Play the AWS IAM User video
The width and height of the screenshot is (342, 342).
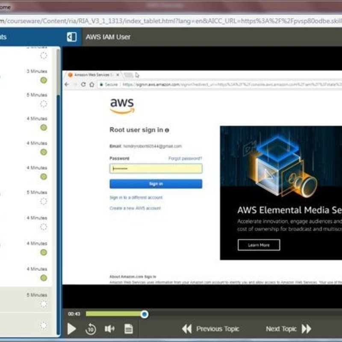(x=71, y=329)
